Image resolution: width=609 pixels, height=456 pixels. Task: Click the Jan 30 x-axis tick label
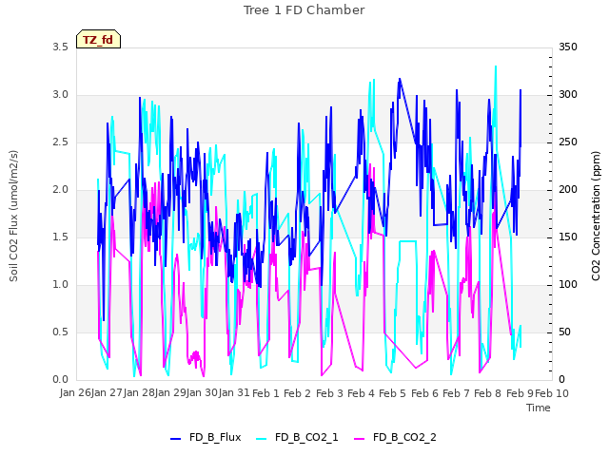point(200,393)
